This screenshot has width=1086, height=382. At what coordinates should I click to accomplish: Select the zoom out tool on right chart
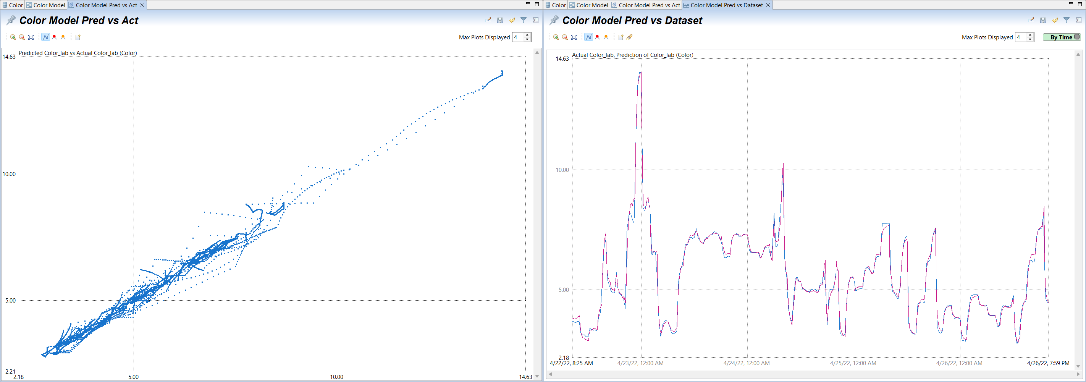click(x=565, y=37)
